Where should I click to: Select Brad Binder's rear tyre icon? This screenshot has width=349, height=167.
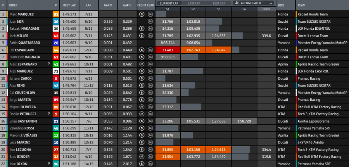coord(150,157)
